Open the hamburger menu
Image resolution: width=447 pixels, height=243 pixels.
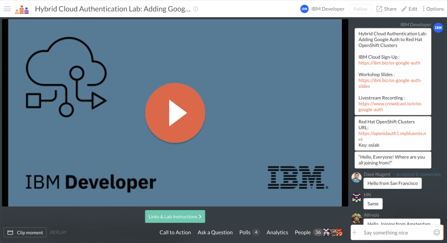(8, 9)
